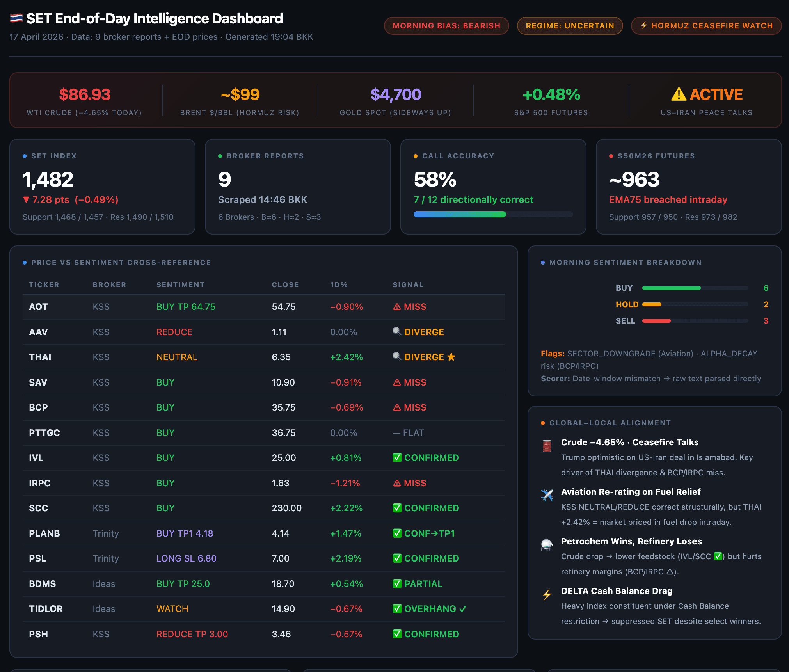The height and width of the screenshot is (672, 789).
Task: Click the green check icon in PSH row
Action: point(397,634)
